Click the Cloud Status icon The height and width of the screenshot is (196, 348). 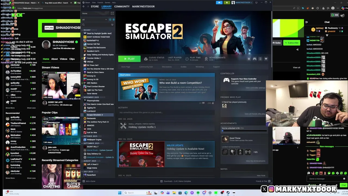click(x=146, y=59)
